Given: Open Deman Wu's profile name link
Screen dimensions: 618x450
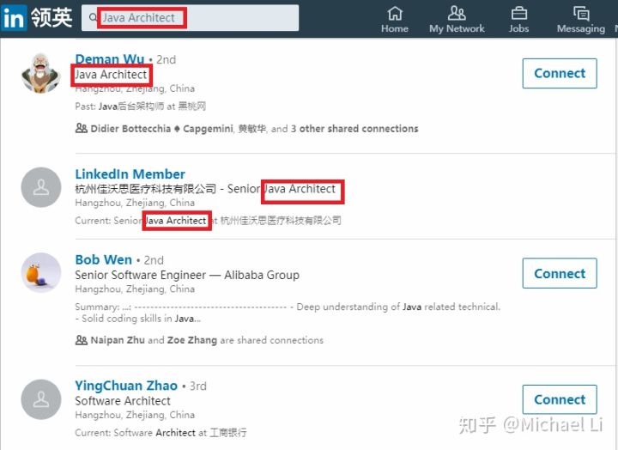Looking at the screenshot, I should click(x=110, y=59).
